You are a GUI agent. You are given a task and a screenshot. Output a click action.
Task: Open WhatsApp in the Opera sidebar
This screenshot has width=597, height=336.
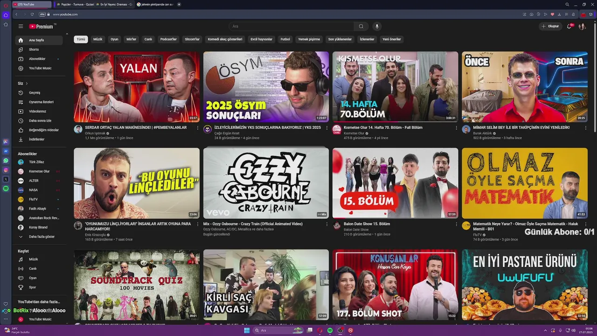pos(6,161)
